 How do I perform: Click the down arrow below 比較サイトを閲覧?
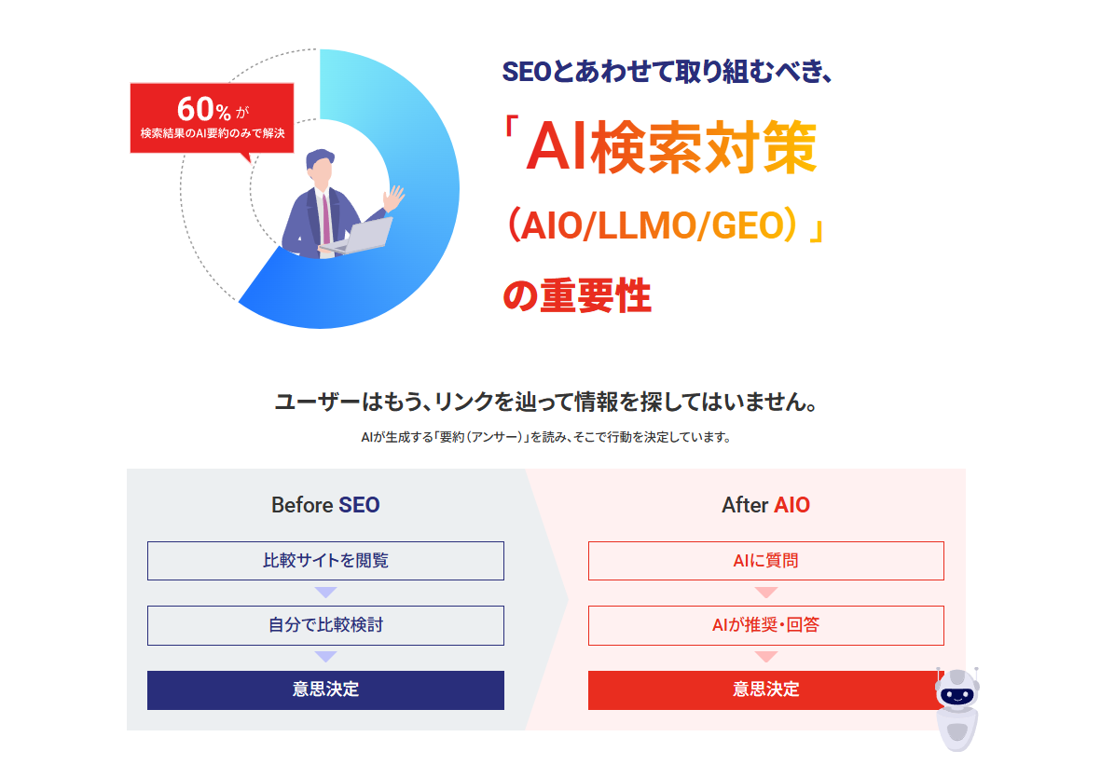click(x=325, y=593)
